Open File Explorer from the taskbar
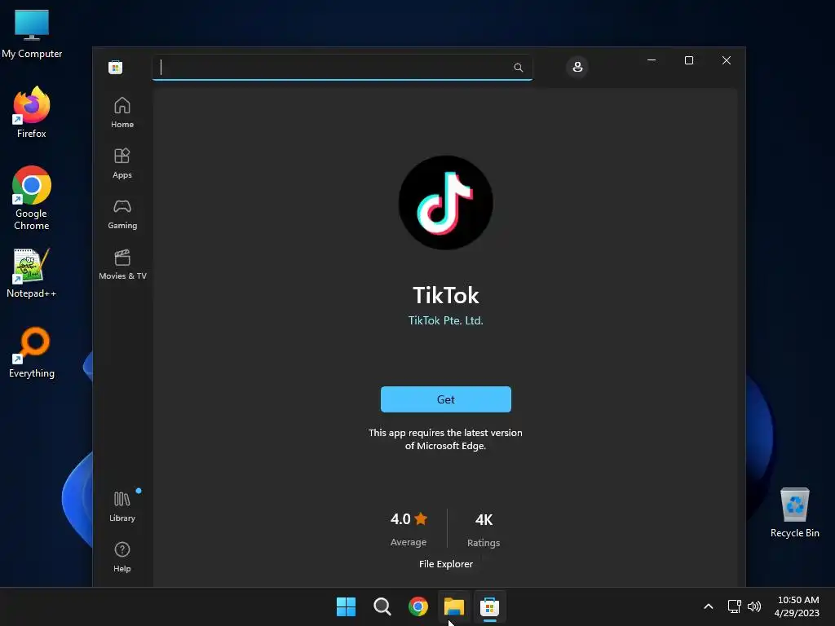Image resolution: width=835 pixels, height=626 pixels. (454, 606)
